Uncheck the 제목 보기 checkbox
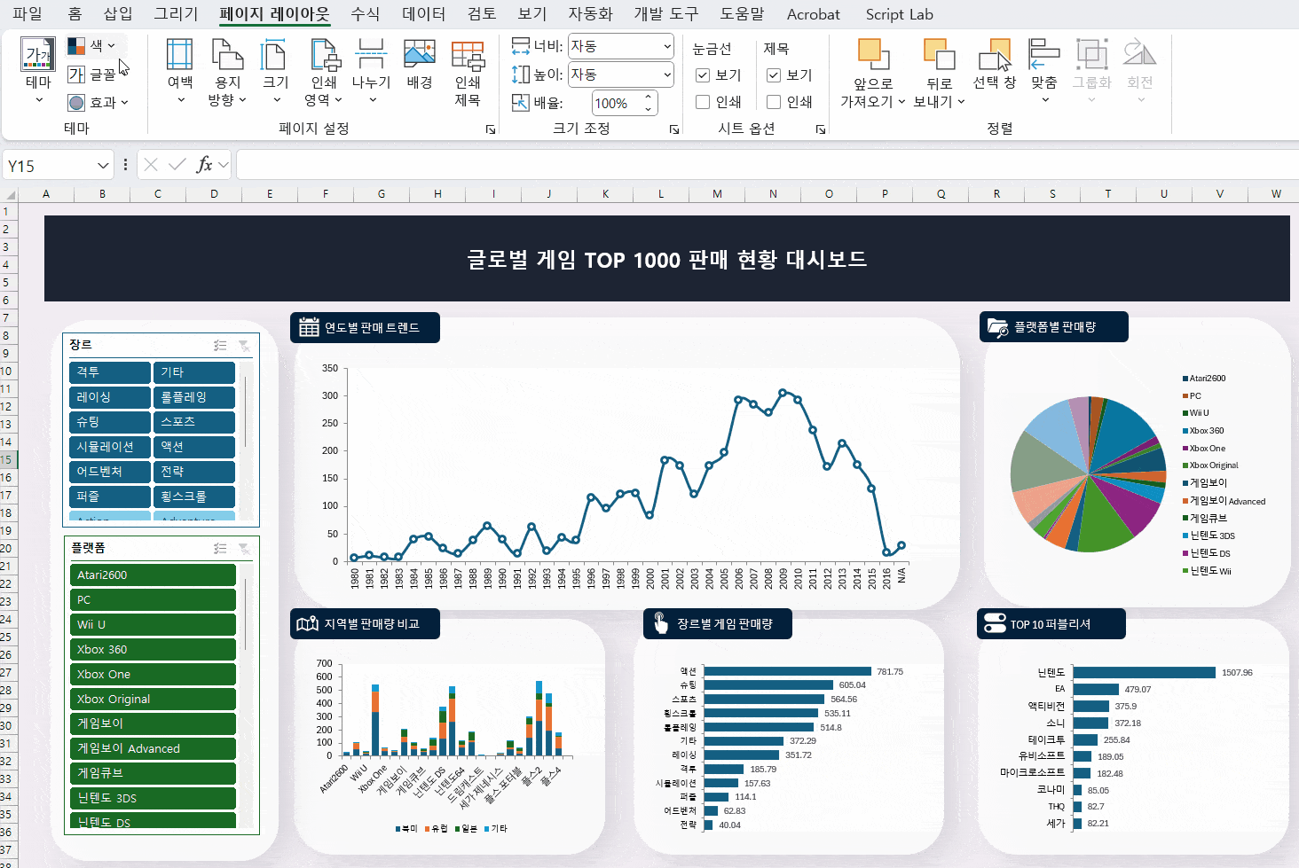 point(772,74)
